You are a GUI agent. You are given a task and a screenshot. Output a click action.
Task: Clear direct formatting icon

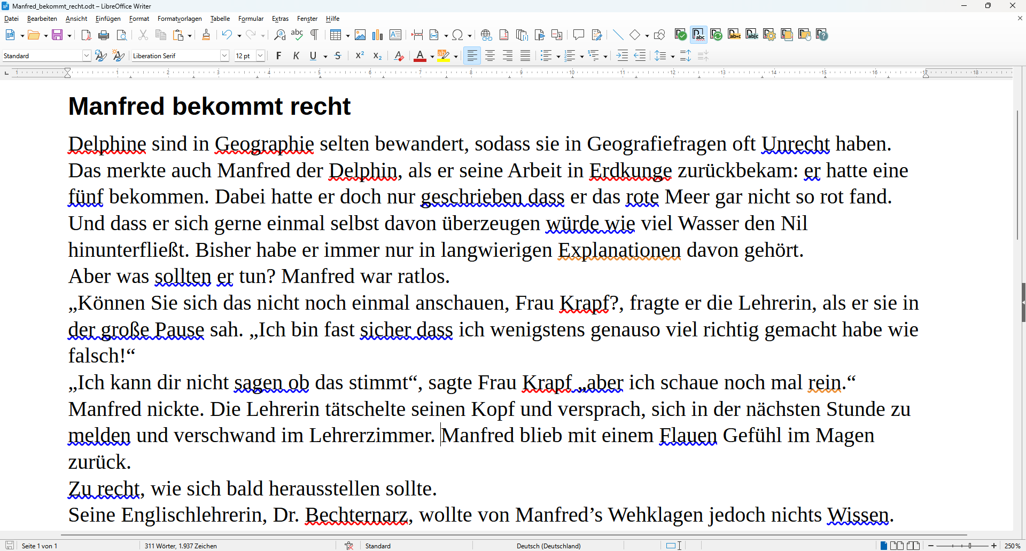tap(399, 56)
